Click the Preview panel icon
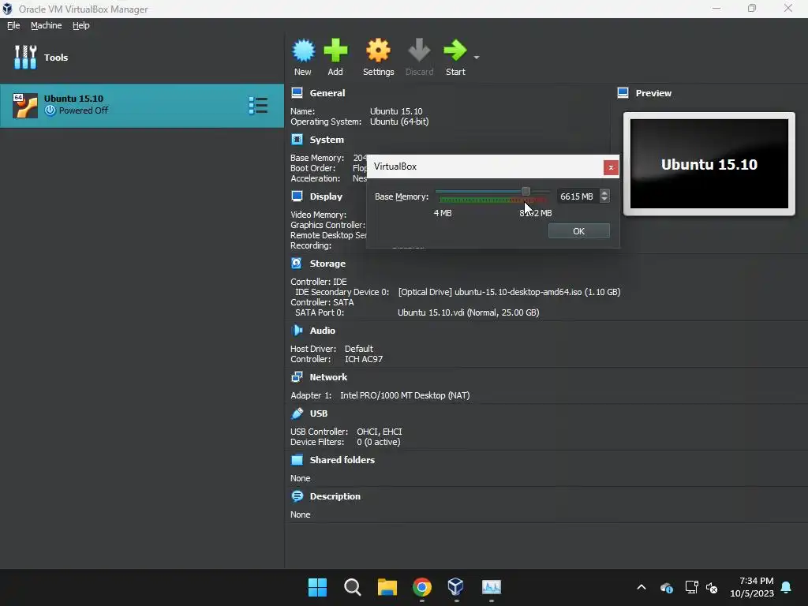The width and height of the screenshot is (808, 606). pyautogui.click(x=623, y=93)
